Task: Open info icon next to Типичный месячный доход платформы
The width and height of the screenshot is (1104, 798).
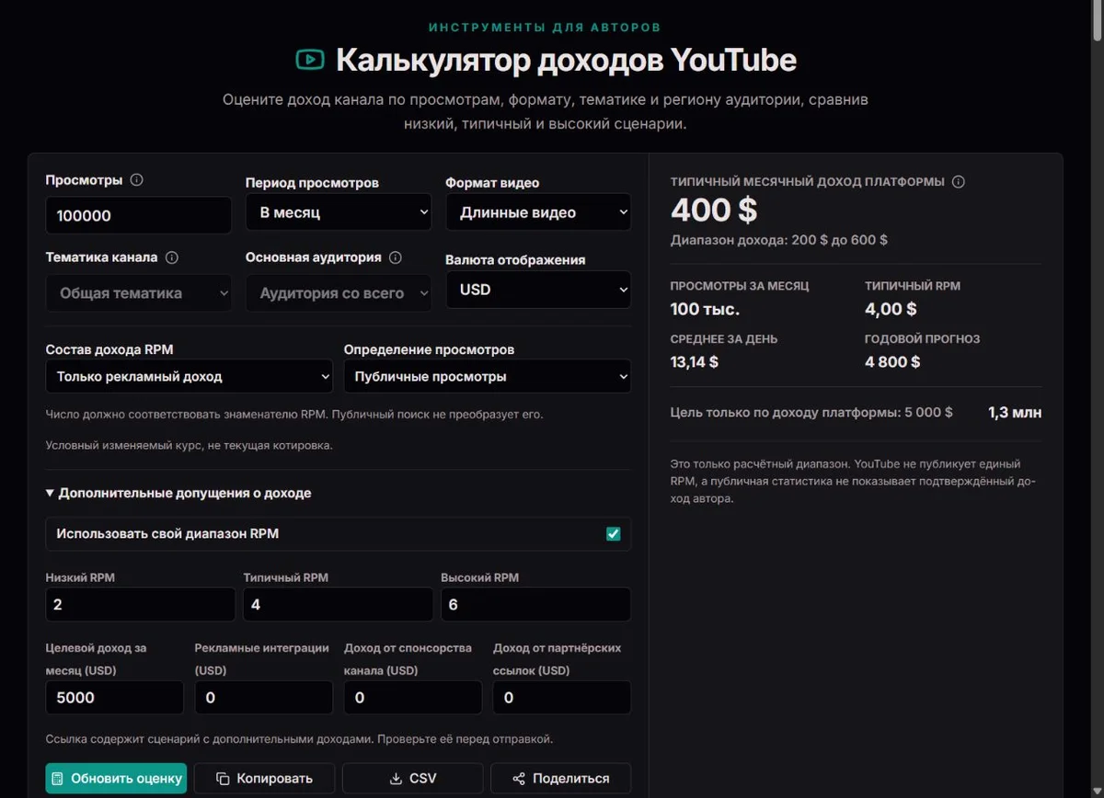Action: coord(958,182)
